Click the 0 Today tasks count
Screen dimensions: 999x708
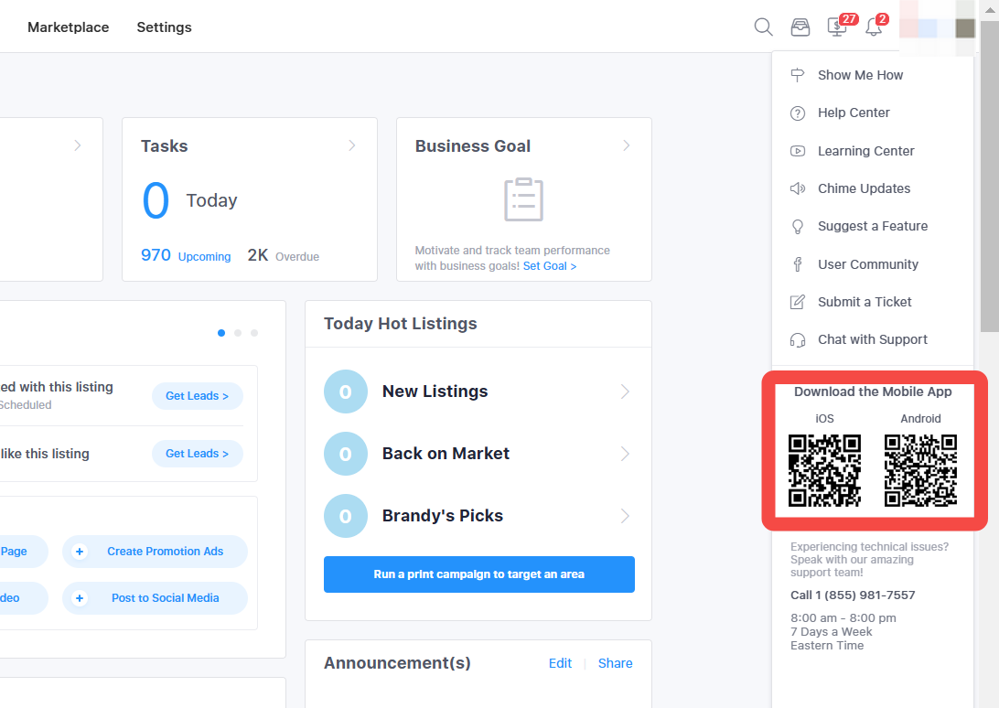(x=189, y=200)
